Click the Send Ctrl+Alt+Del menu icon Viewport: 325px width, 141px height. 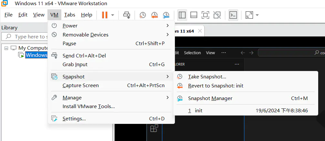54,55
